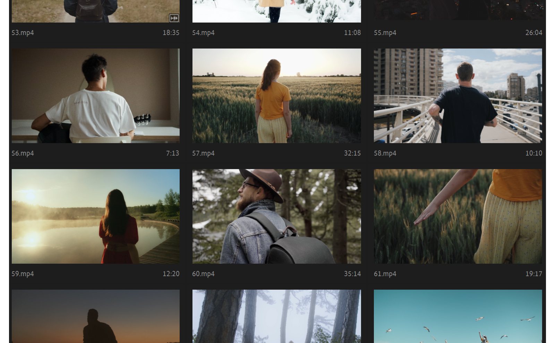Select the 59.mp4 woman by lake thumbnail
Image resolution: width=555 pixels, height=343 pixels.
pos(96,216)
